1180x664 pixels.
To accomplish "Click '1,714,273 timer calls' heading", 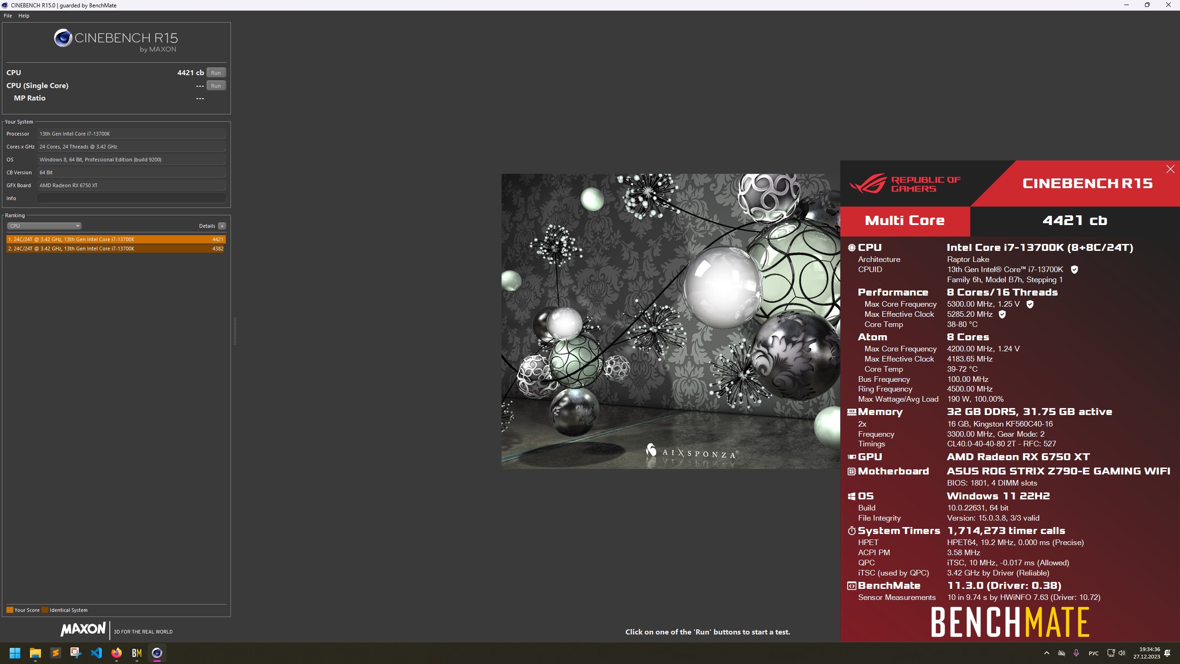I will point(1006,531).
